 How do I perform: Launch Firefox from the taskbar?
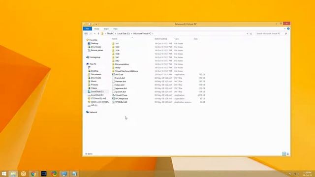pos(54,174)
